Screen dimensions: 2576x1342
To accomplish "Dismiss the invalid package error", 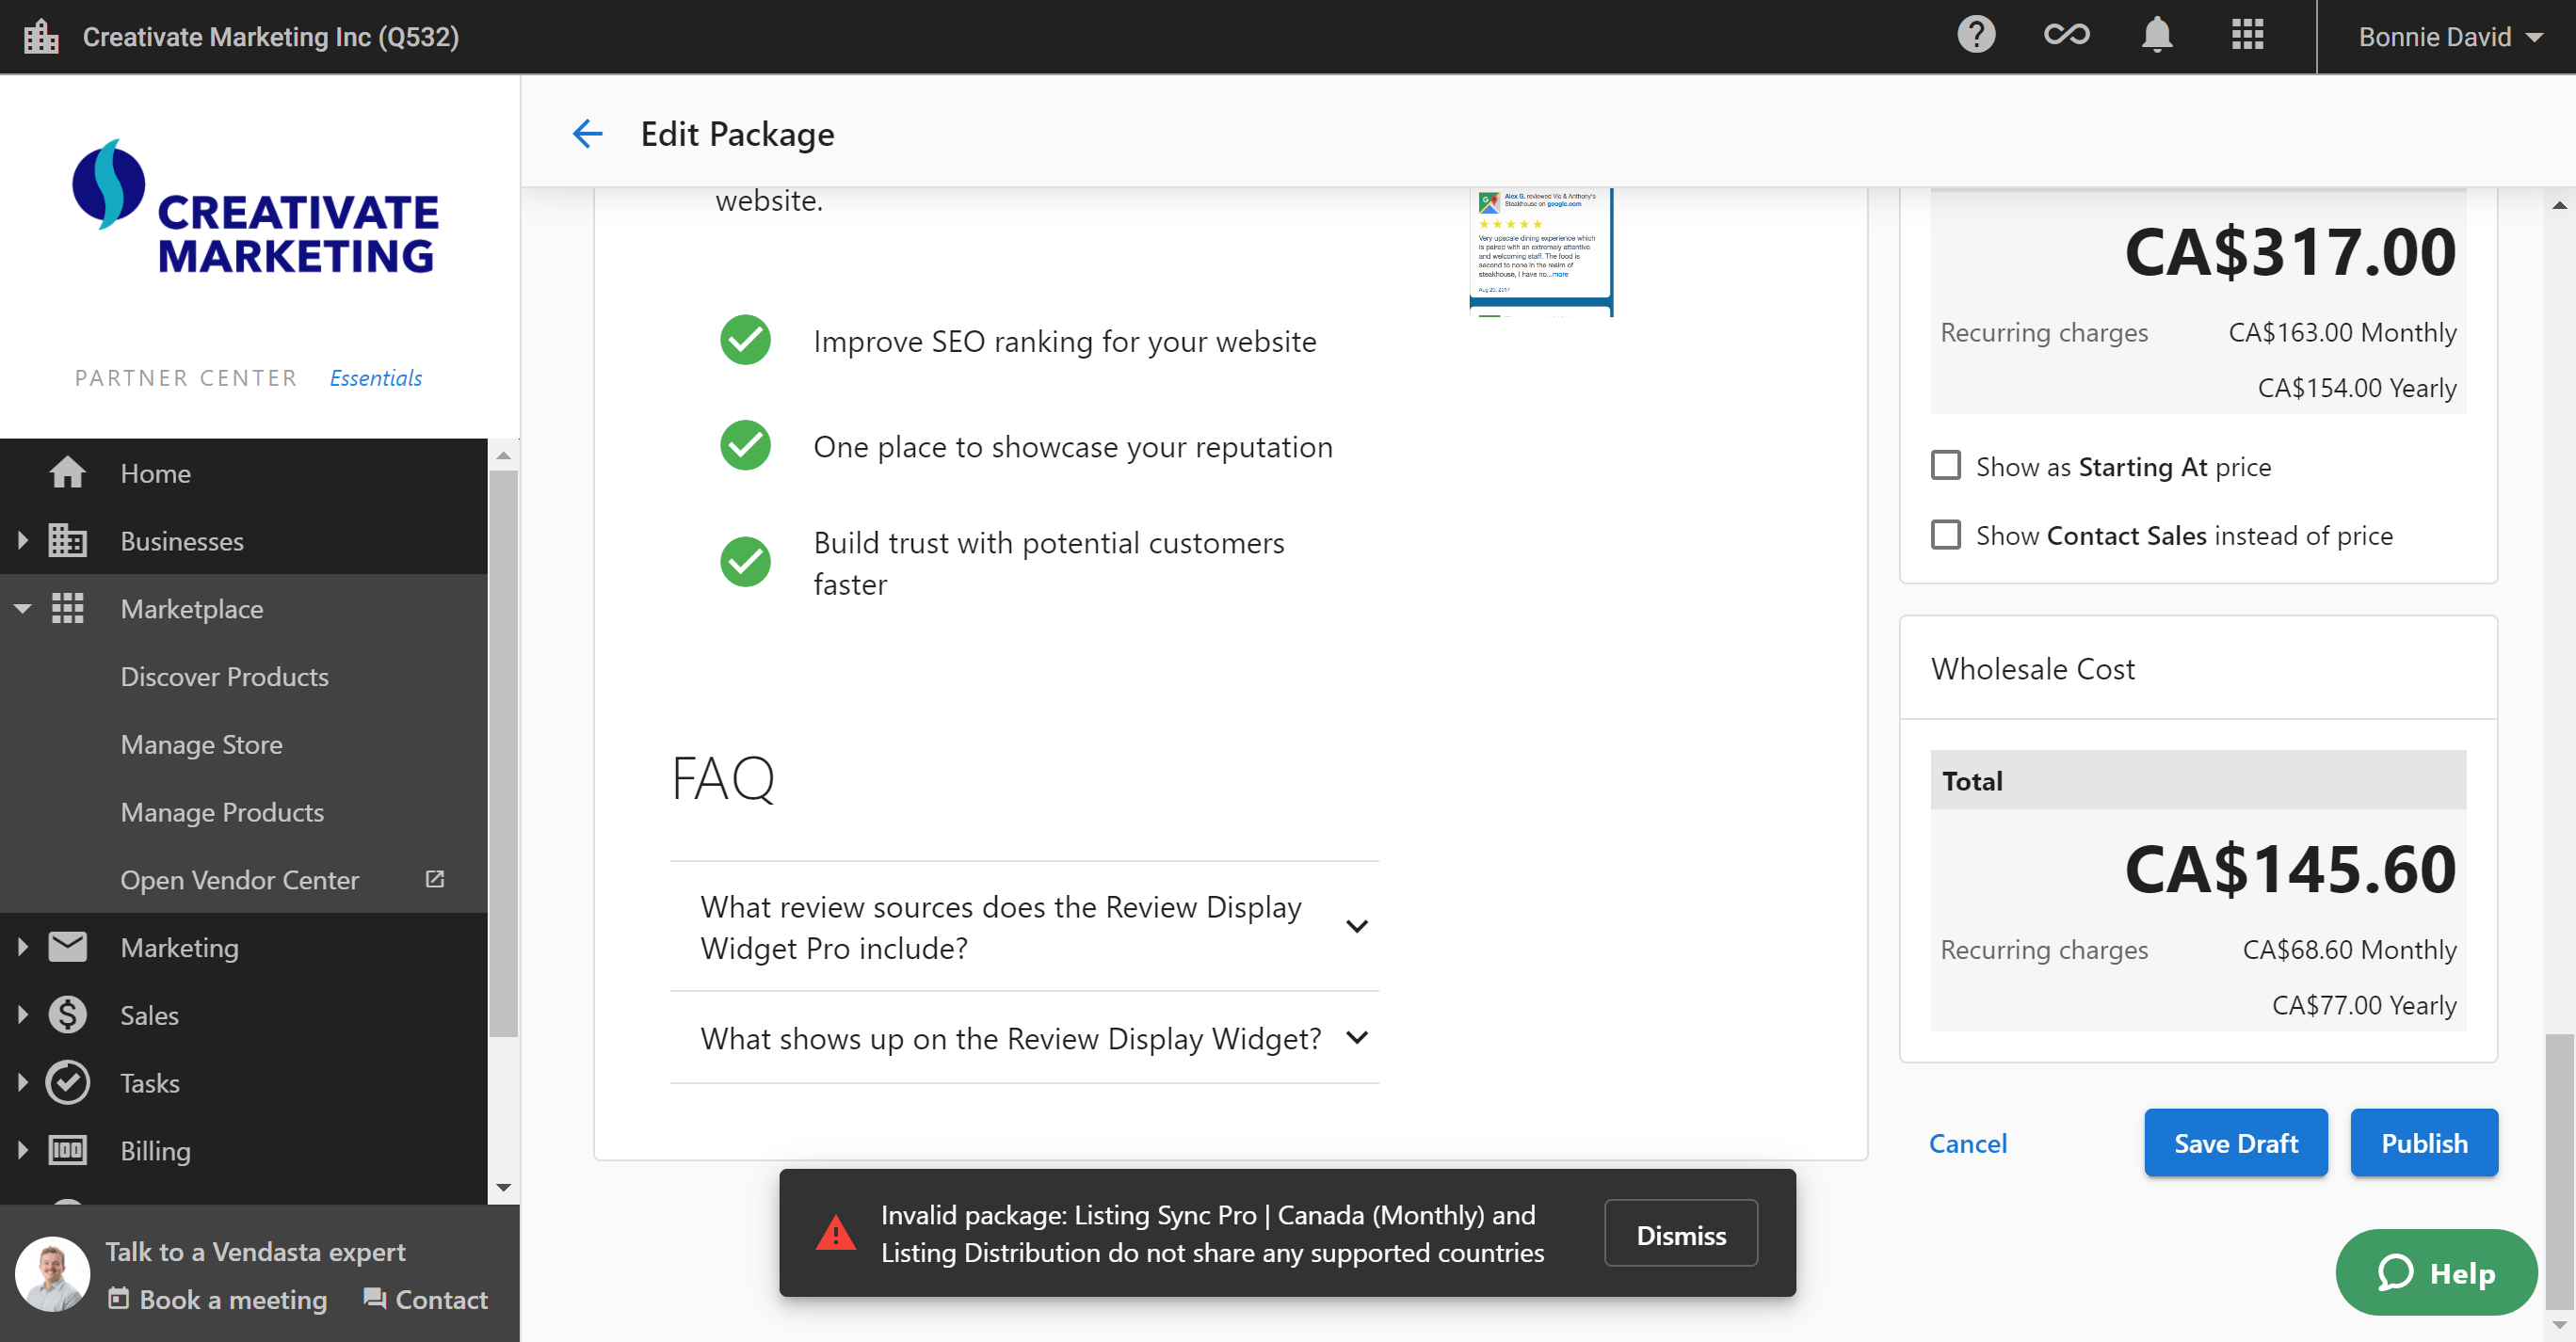I will (1681, 1235).
